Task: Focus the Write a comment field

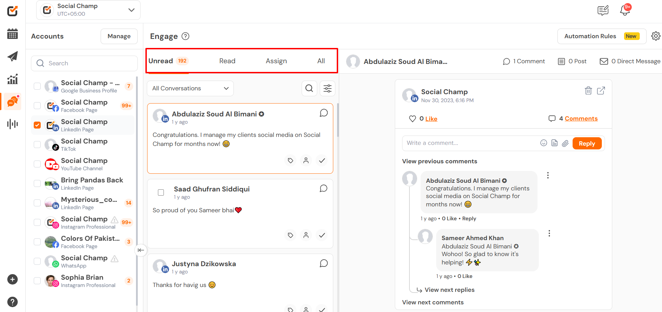Action: [x=470, y=143]
